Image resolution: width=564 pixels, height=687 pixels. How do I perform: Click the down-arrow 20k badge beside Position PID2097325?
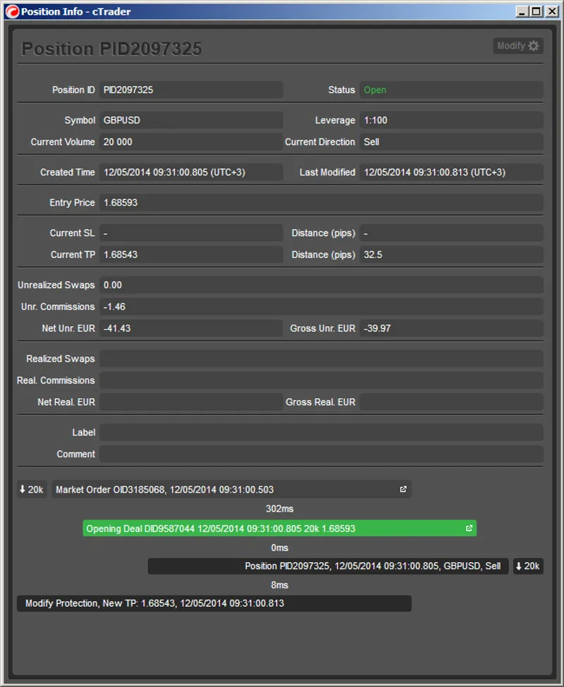(527, 566)
